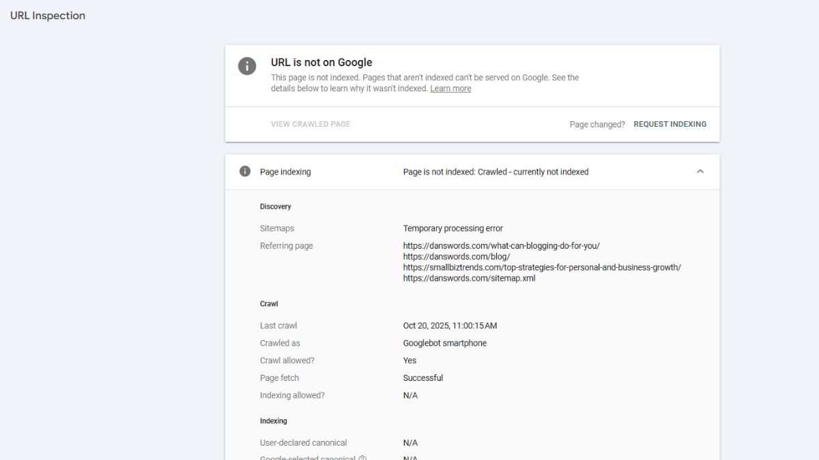Click the Last crawl date value
The height and width of the screenshot is (460, 819).
[450, 326]
